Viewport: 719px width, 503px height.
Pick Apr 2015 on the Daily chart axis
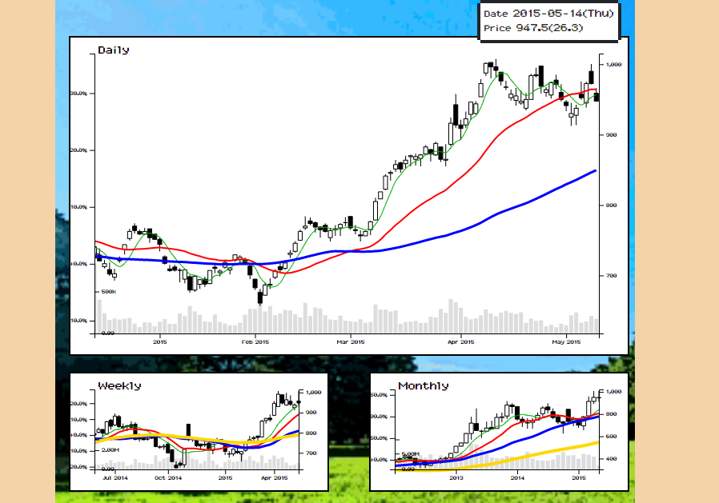point(460,342)
